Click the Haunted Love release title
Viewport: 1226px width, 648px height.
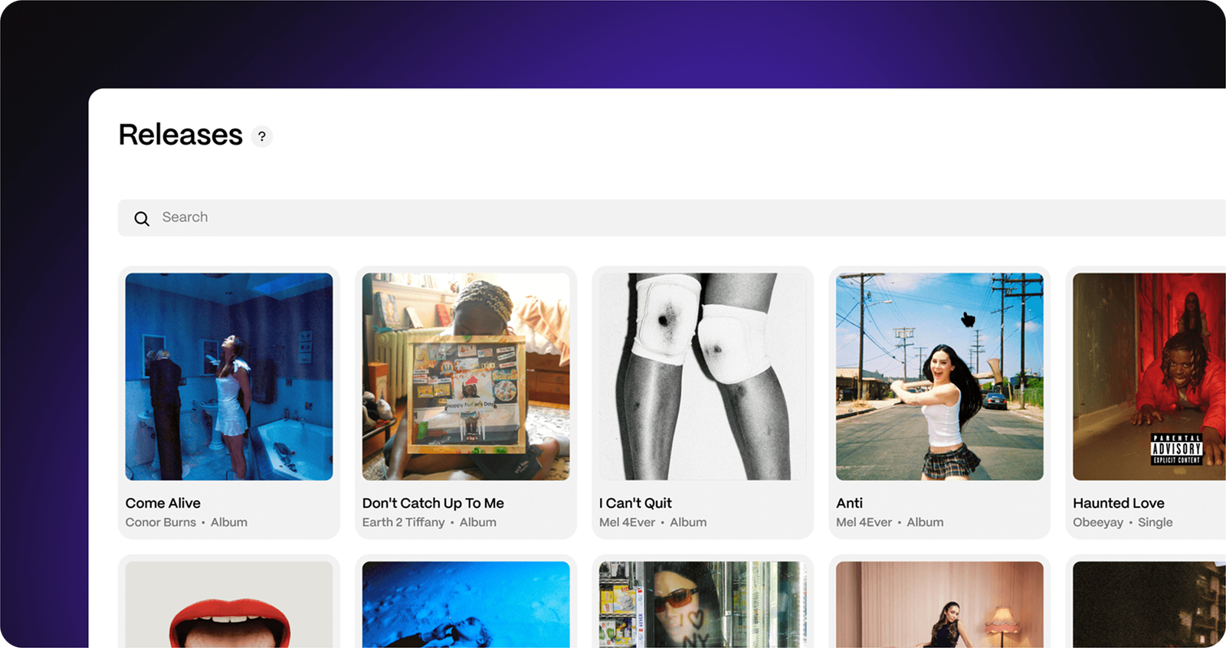click(1118, 503)
